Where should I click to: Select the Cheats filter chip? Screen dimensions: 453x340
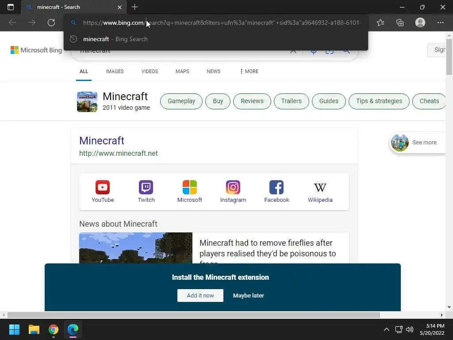tap(429, 101)
